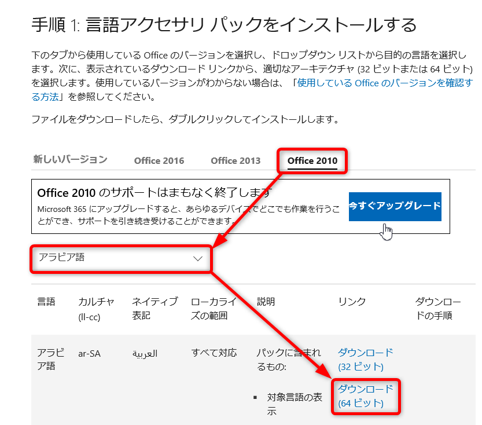Click the chevron arrow in language dropdown
Image resolution: width=482 pixels, height=425 pixels.
coord(198,259)
